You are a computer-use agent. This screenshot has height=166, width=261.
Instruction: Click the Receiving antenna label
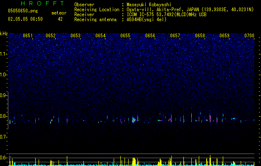(95, 20)
